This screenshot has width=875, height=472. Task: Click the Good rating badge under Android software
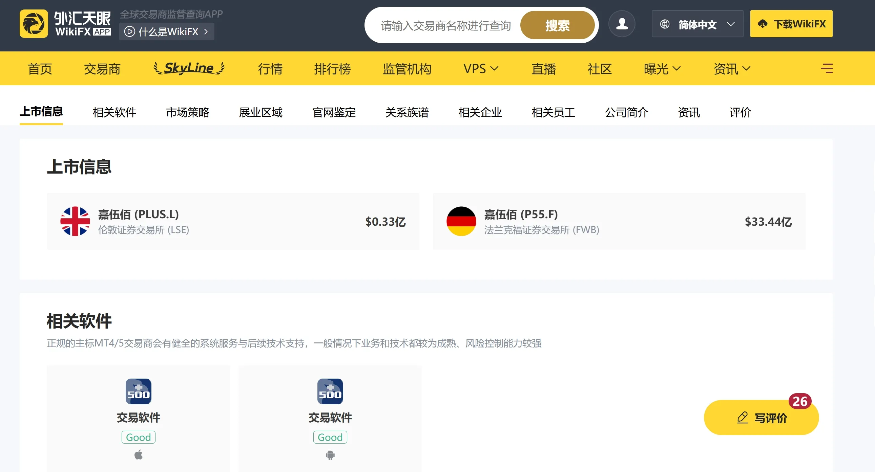point(330,437)
